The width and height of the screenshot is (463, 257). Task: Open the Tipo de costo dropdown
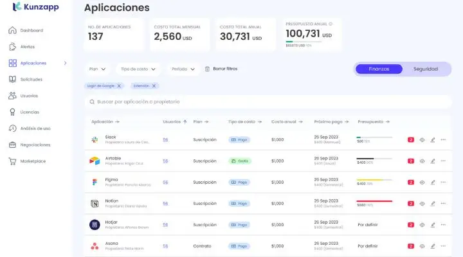coord(138,69)
